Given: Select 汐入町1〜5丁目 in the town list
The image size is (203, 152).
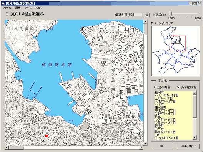Looking at the screenshot, I should point(165,120).
